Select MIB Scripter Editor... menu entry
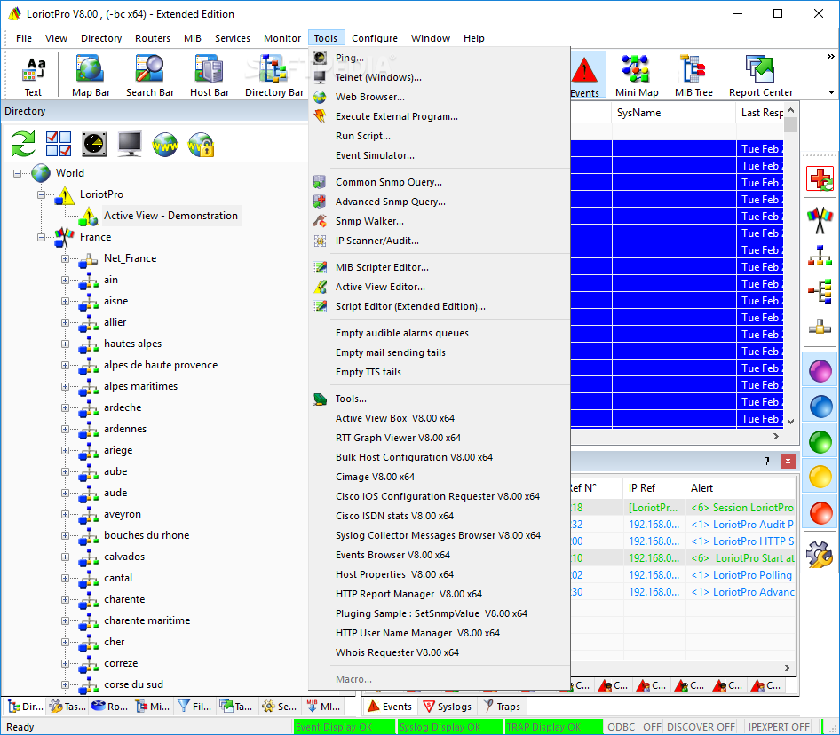Screen dimensions: 840x735 (439, 267)
